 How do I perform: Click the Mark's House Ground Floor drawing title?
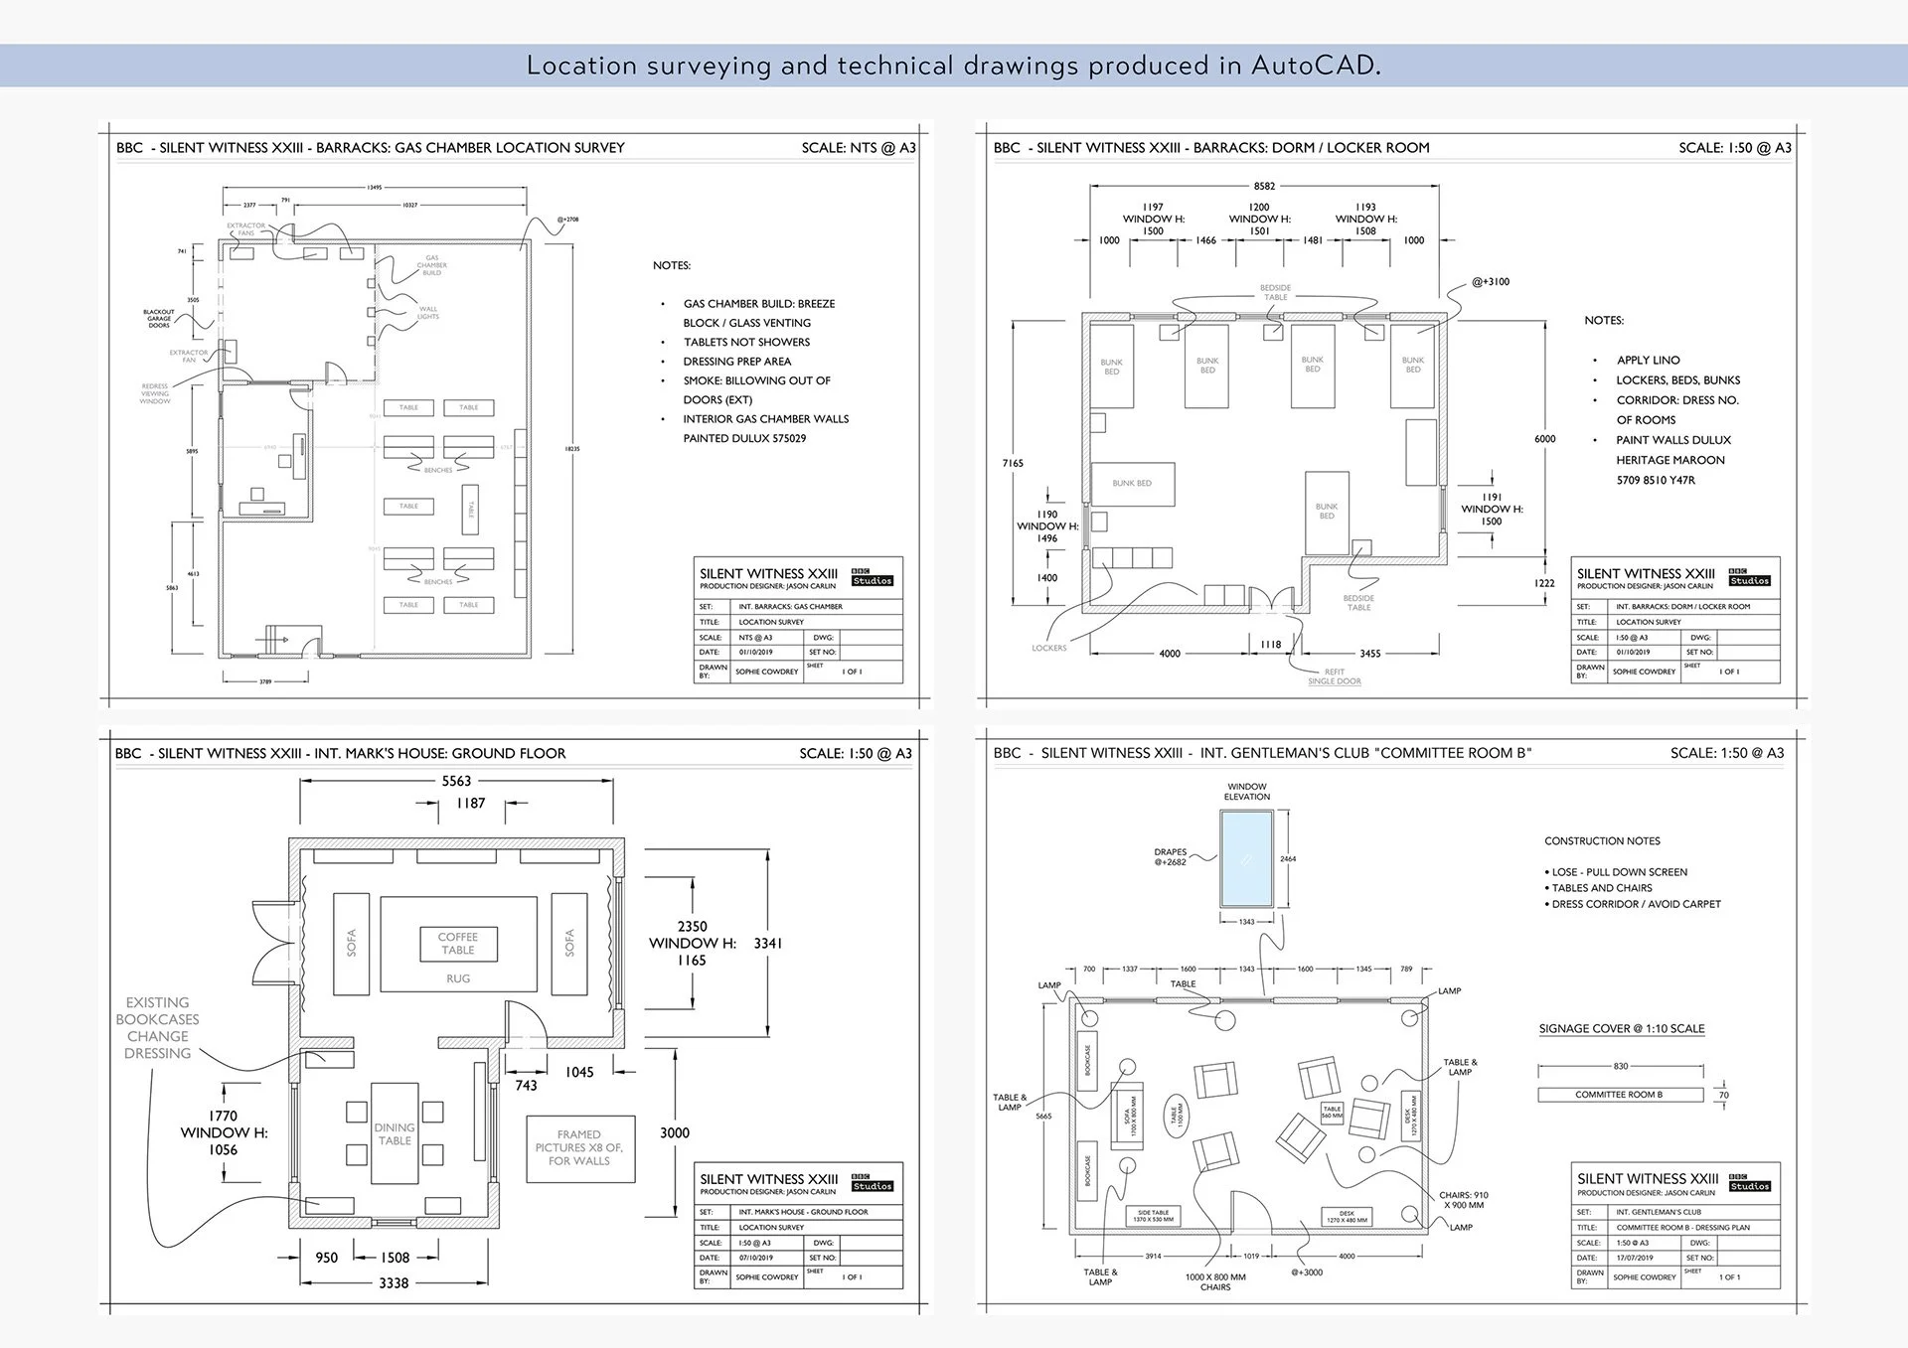[340, 753]
